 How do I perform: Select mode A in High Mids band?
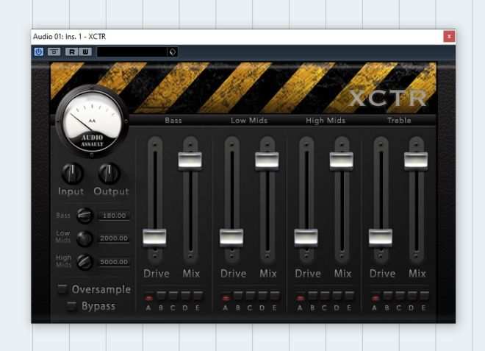click(300, 297)
